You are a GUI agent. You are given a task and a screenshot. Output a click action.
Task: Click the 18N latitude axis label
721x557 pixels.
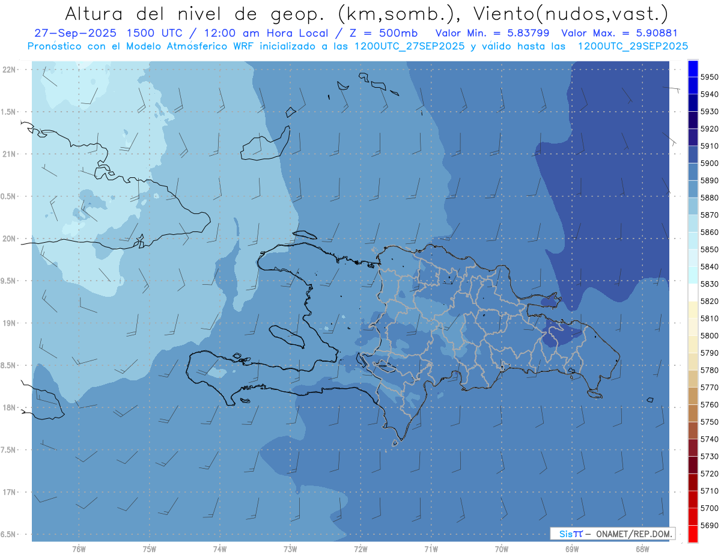coord(10,407)
